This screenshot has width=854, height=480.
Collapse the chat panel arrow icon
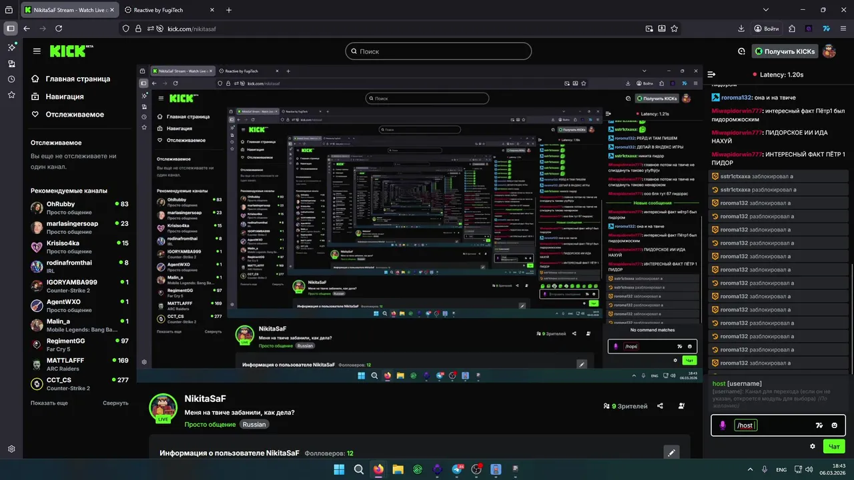click(711, 75)
